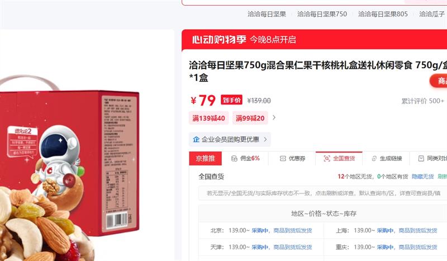Click 北京 采购中 status link
This screenshot has width=447, height=261.
tap(260, 230)
